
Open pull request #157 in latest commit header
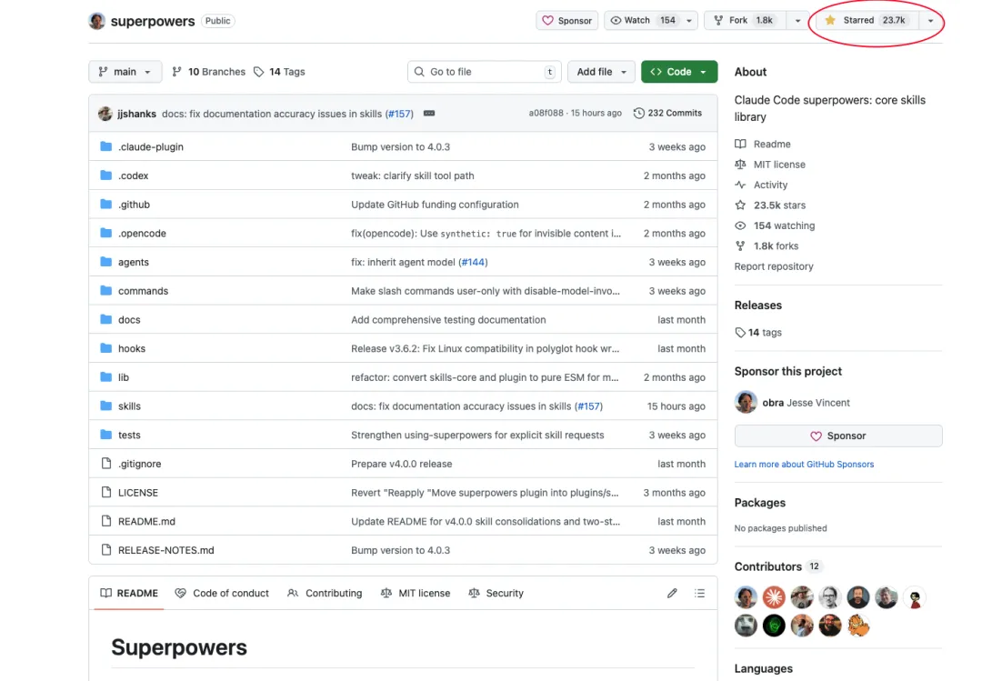[399, 114]
